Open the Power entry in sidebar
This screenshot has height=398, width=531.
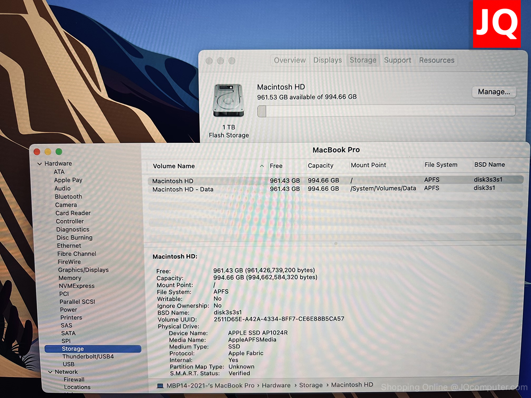click(x=69, y=310)
